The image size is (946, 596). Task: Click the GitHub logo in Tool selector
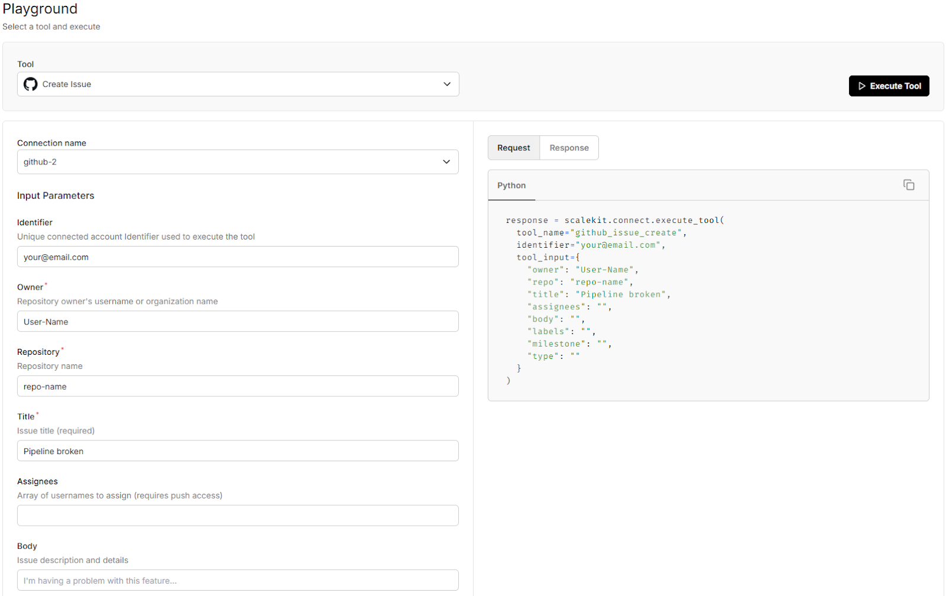(30, 85)
